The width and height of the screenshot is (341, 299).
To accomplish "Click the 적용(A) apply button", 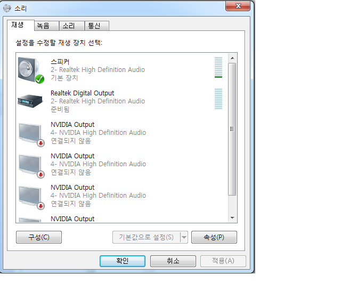I will click(x=223, y=261).
